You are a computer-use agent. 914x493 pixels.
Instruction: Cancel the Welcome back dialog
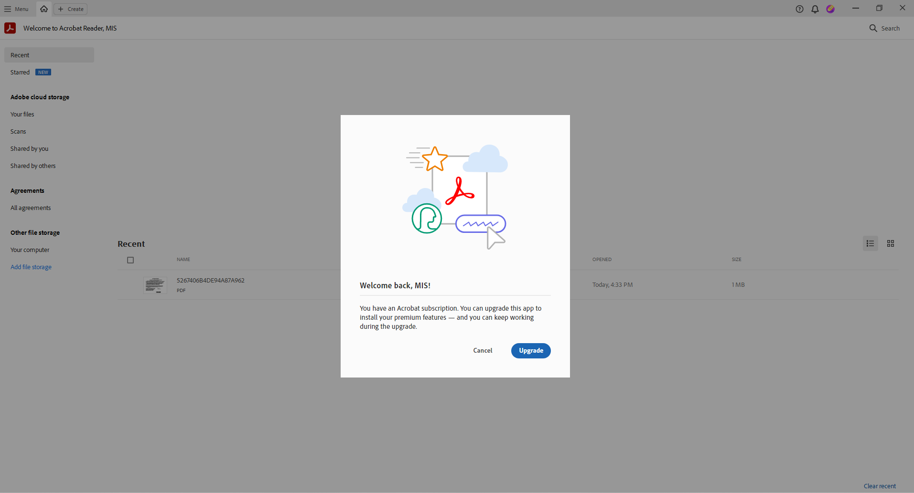pyautogui.click(x=483, y=350)
